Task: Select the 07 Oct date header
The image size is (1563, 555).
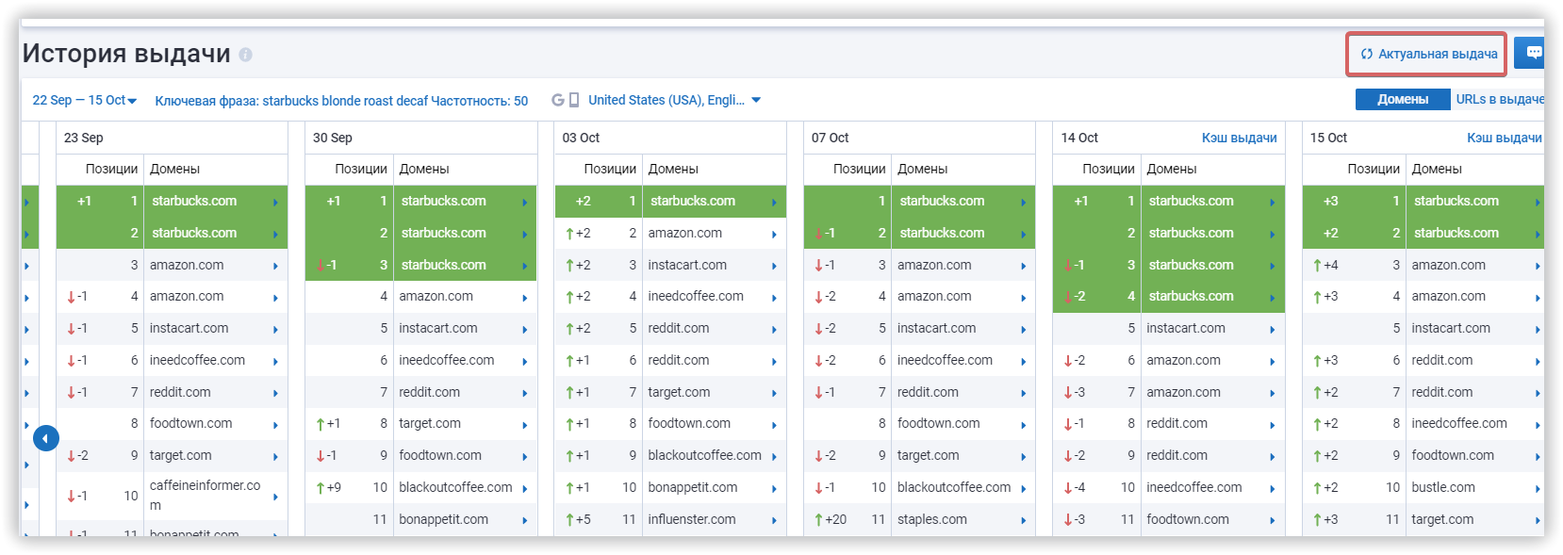Action: (x=831, y=138)
